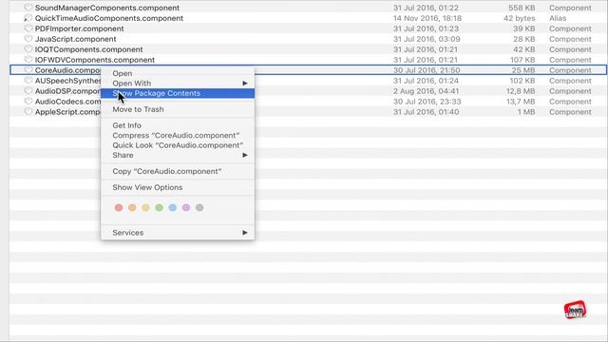Screen dimensions: 608x342
Task: Click the 558 KB size value
Action: click(522, 8)
